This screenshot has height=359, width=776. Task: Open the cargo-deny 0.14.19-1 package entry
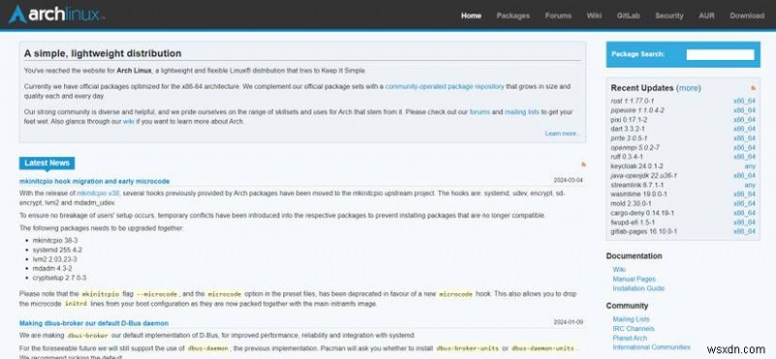(x=642, y=212)
